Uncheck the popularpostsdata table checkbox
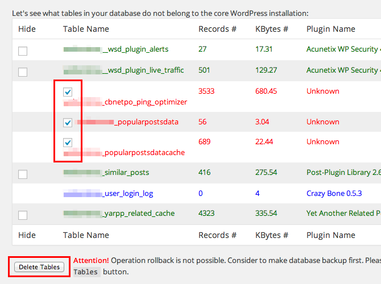 pos(68,123)
